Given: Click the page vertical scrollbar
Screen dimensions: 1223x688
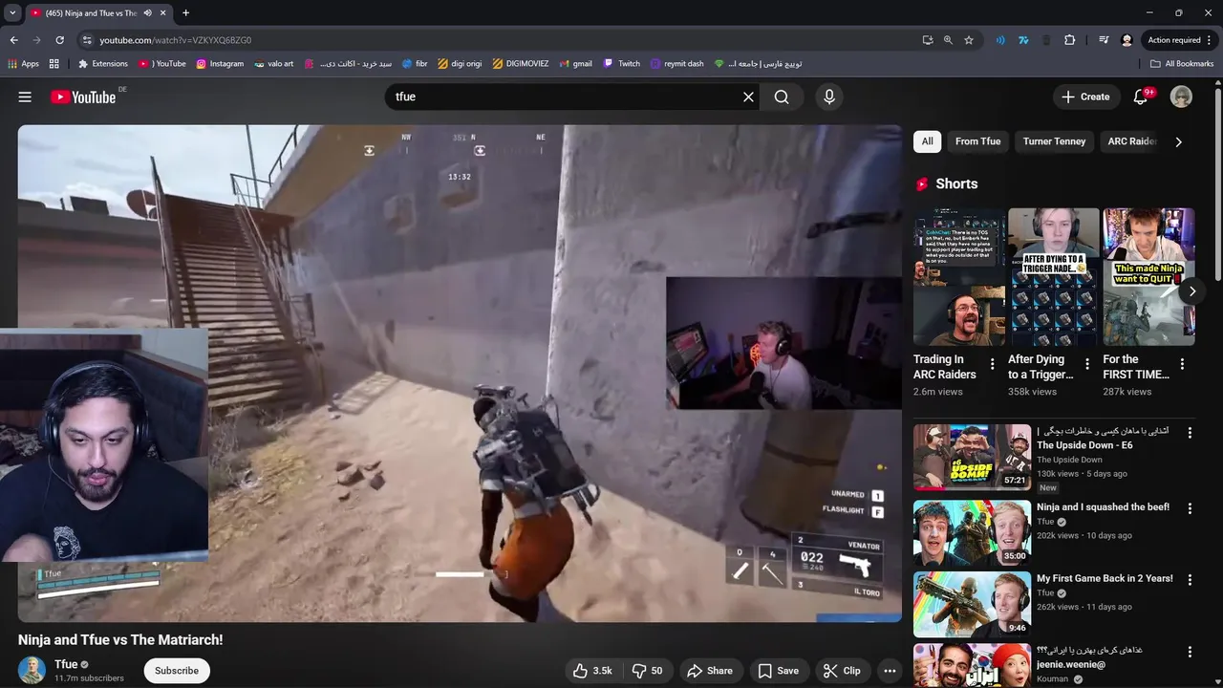Looking at the screenshot, I should tap(1218, 184).
